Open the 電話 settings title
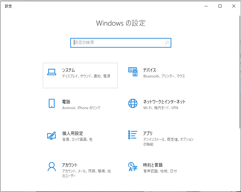 [66, 102]
